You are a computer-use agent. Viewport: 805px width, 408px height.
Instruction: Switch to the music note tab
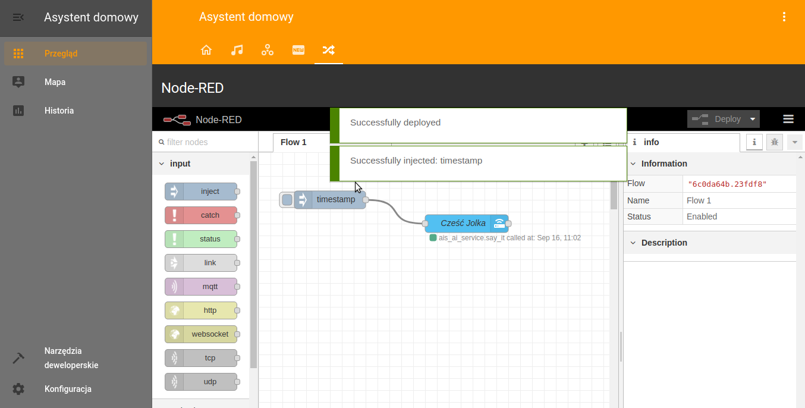[x=237, y=50]
